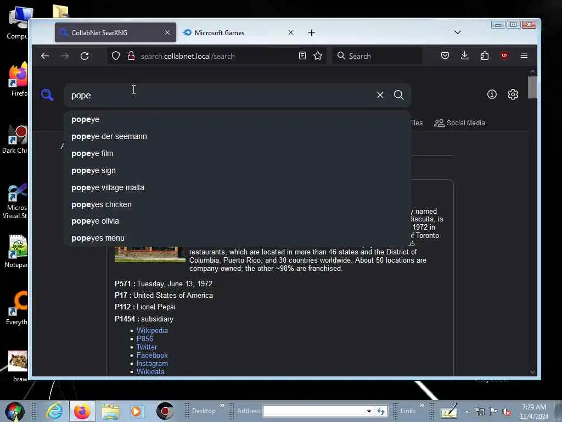Expand the list all tabs chevron
This screenshot has height=422, width=562.
coord(457,32)
